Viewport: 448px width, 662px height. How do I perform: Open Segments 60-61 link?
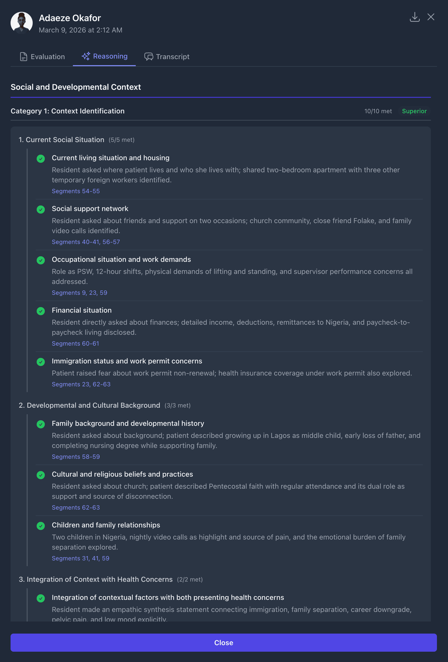[75, 344]
